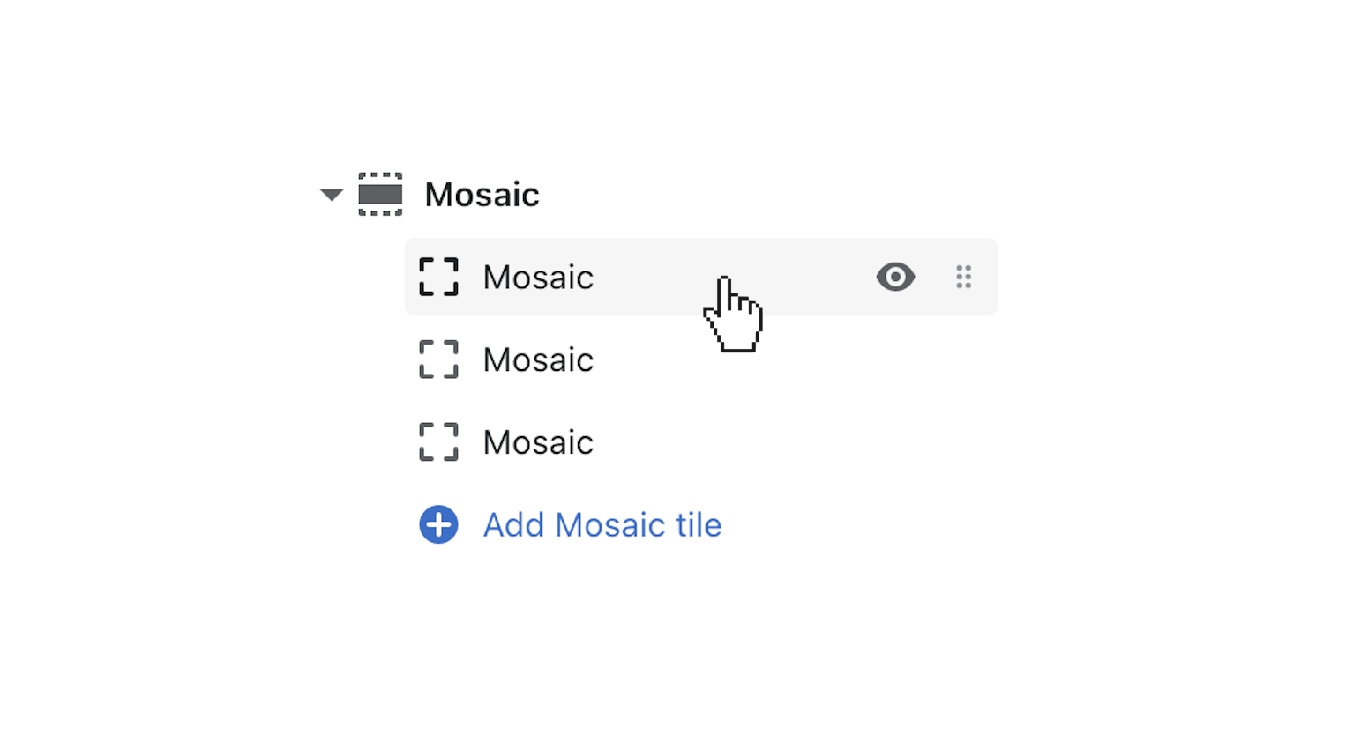The height and width of the screenshot is (742, 1353).
Task: Click the disclosure triangle beside Mosaic
Action: pyautogui.click(x=331, y=195)
